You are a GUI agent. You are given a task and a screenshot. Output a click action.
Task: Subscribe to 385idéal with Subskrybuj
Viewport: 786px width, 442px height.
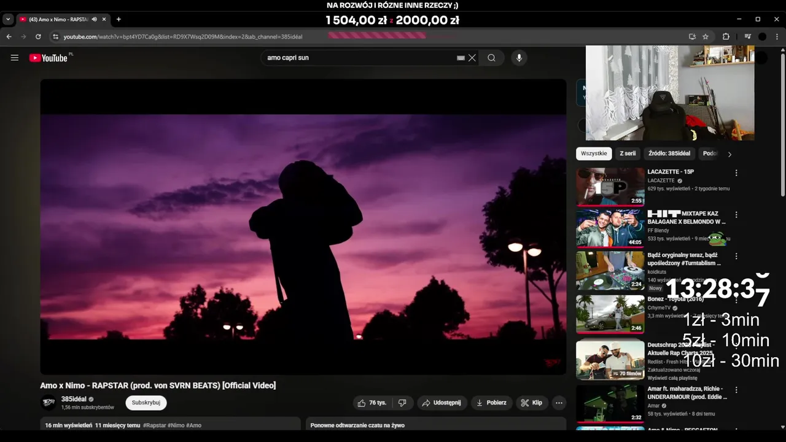[146, 403]
